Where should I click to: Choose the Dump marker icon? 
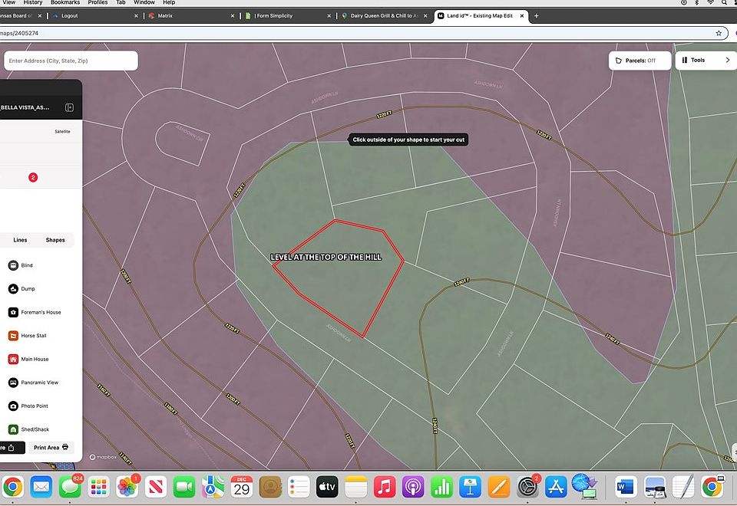click(13, 289)
